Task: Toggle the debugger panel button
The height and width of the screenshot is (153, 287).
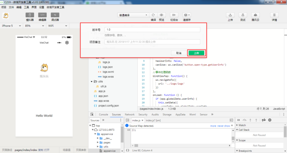Action: [55, 15]
